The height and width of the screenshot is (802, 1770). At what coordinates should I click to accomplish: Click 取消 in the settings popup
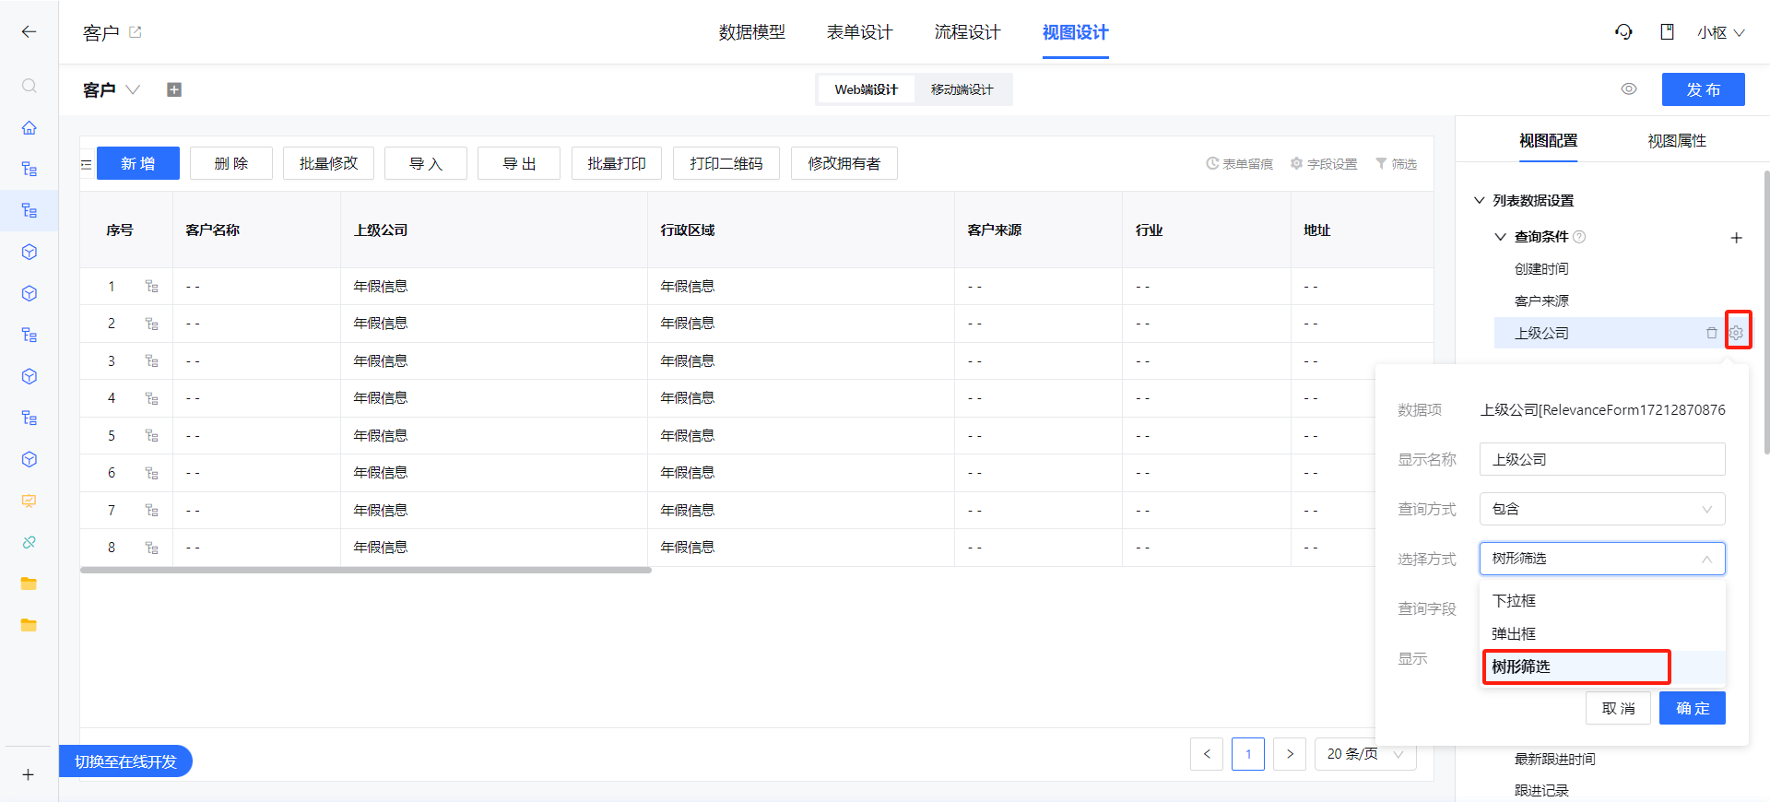[x=1618, y=708]
